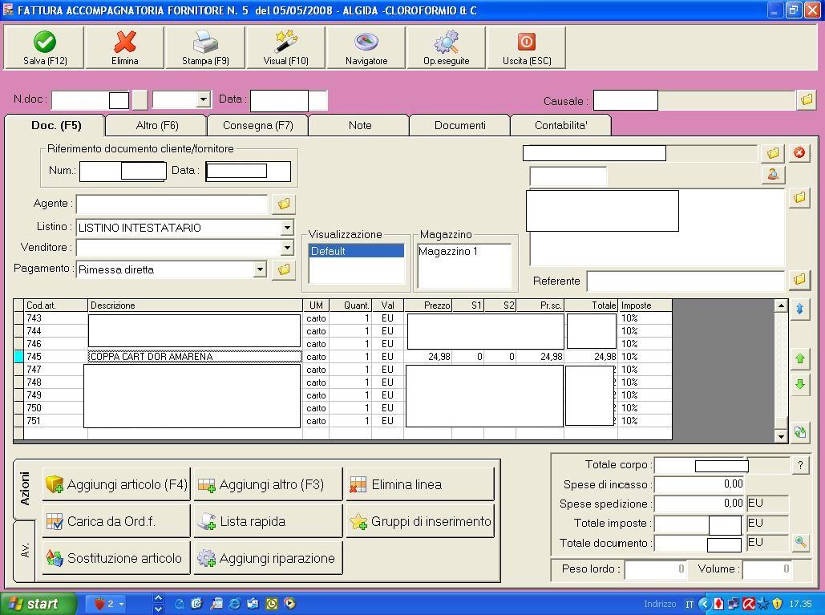Switch to Altro (F6) tab
Image resolution: width=825 pixels, height=615 pixels.
pyautogui.click(x=157, y=126)
